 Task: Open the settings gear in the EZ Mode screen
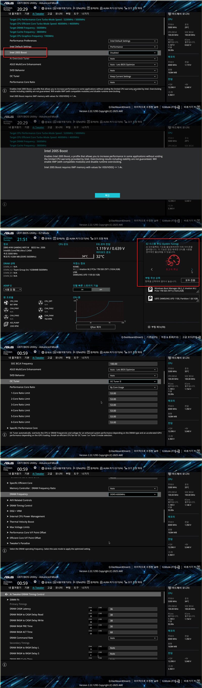pyautogui.click(x=35, y=238)
